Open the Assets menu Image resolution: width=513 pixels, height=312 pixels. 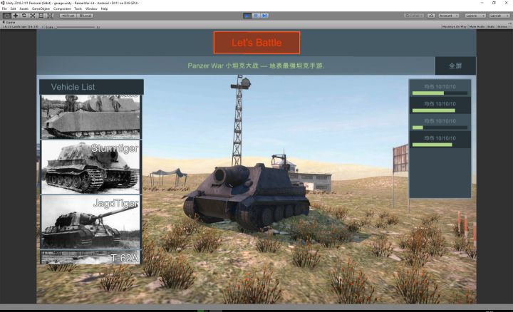24,9
